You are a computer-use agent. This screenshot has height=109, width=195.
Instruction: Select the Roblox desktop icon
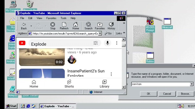150,58
